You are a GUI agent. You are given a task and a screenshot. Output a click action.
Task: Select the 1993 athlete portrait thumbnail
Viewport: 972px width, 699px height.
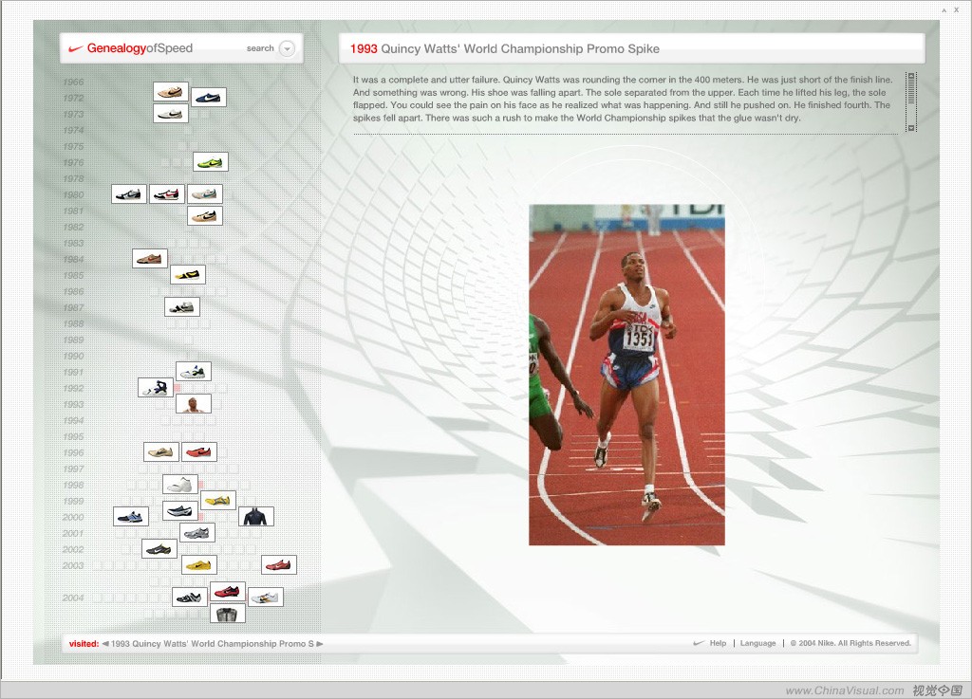[194, 404]
